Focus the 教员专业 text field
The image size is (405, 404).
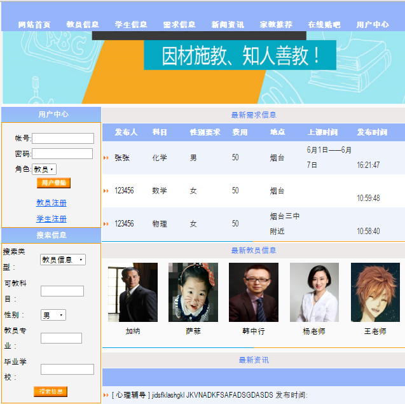(x=61, y=338)
